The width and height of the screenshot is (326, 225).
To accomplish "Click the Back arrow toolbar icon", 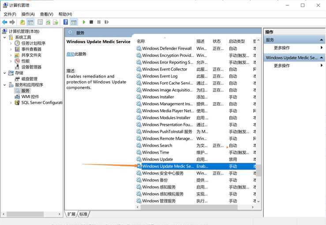I will [x=4, y=22].
